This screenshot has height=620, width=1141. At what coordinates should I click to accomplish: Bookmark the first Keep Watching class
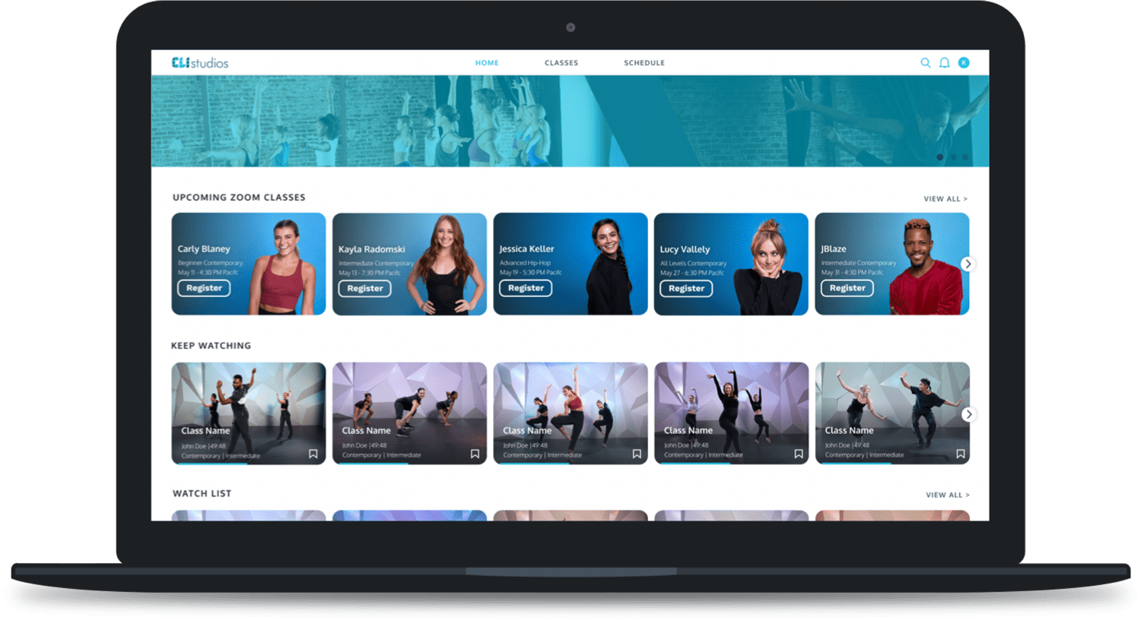[x=313, y=454]
